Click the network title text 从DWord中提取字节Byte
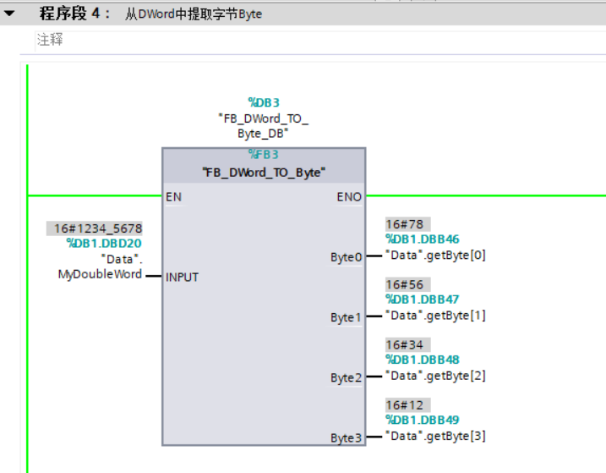The height and width of the screenshot is (473, 606). click(x=194, y=14)
